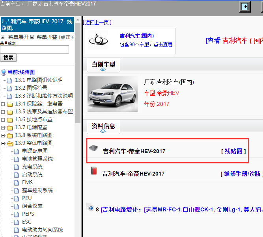The image size is (263, 237).
Task: Open the [线路图] link
Action: [233, 151]
